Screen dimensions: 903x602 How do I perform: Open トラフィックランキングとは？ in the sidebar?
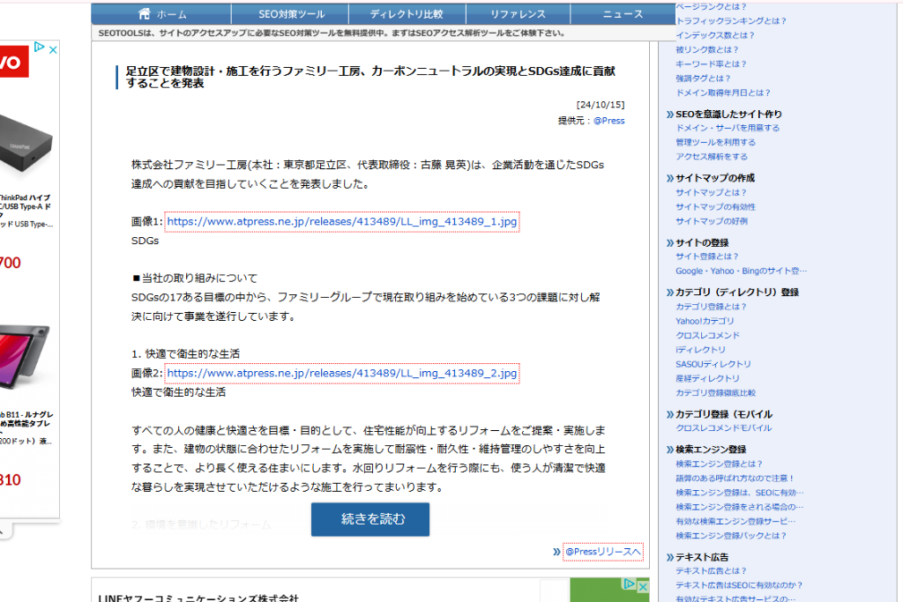(731, 21)
